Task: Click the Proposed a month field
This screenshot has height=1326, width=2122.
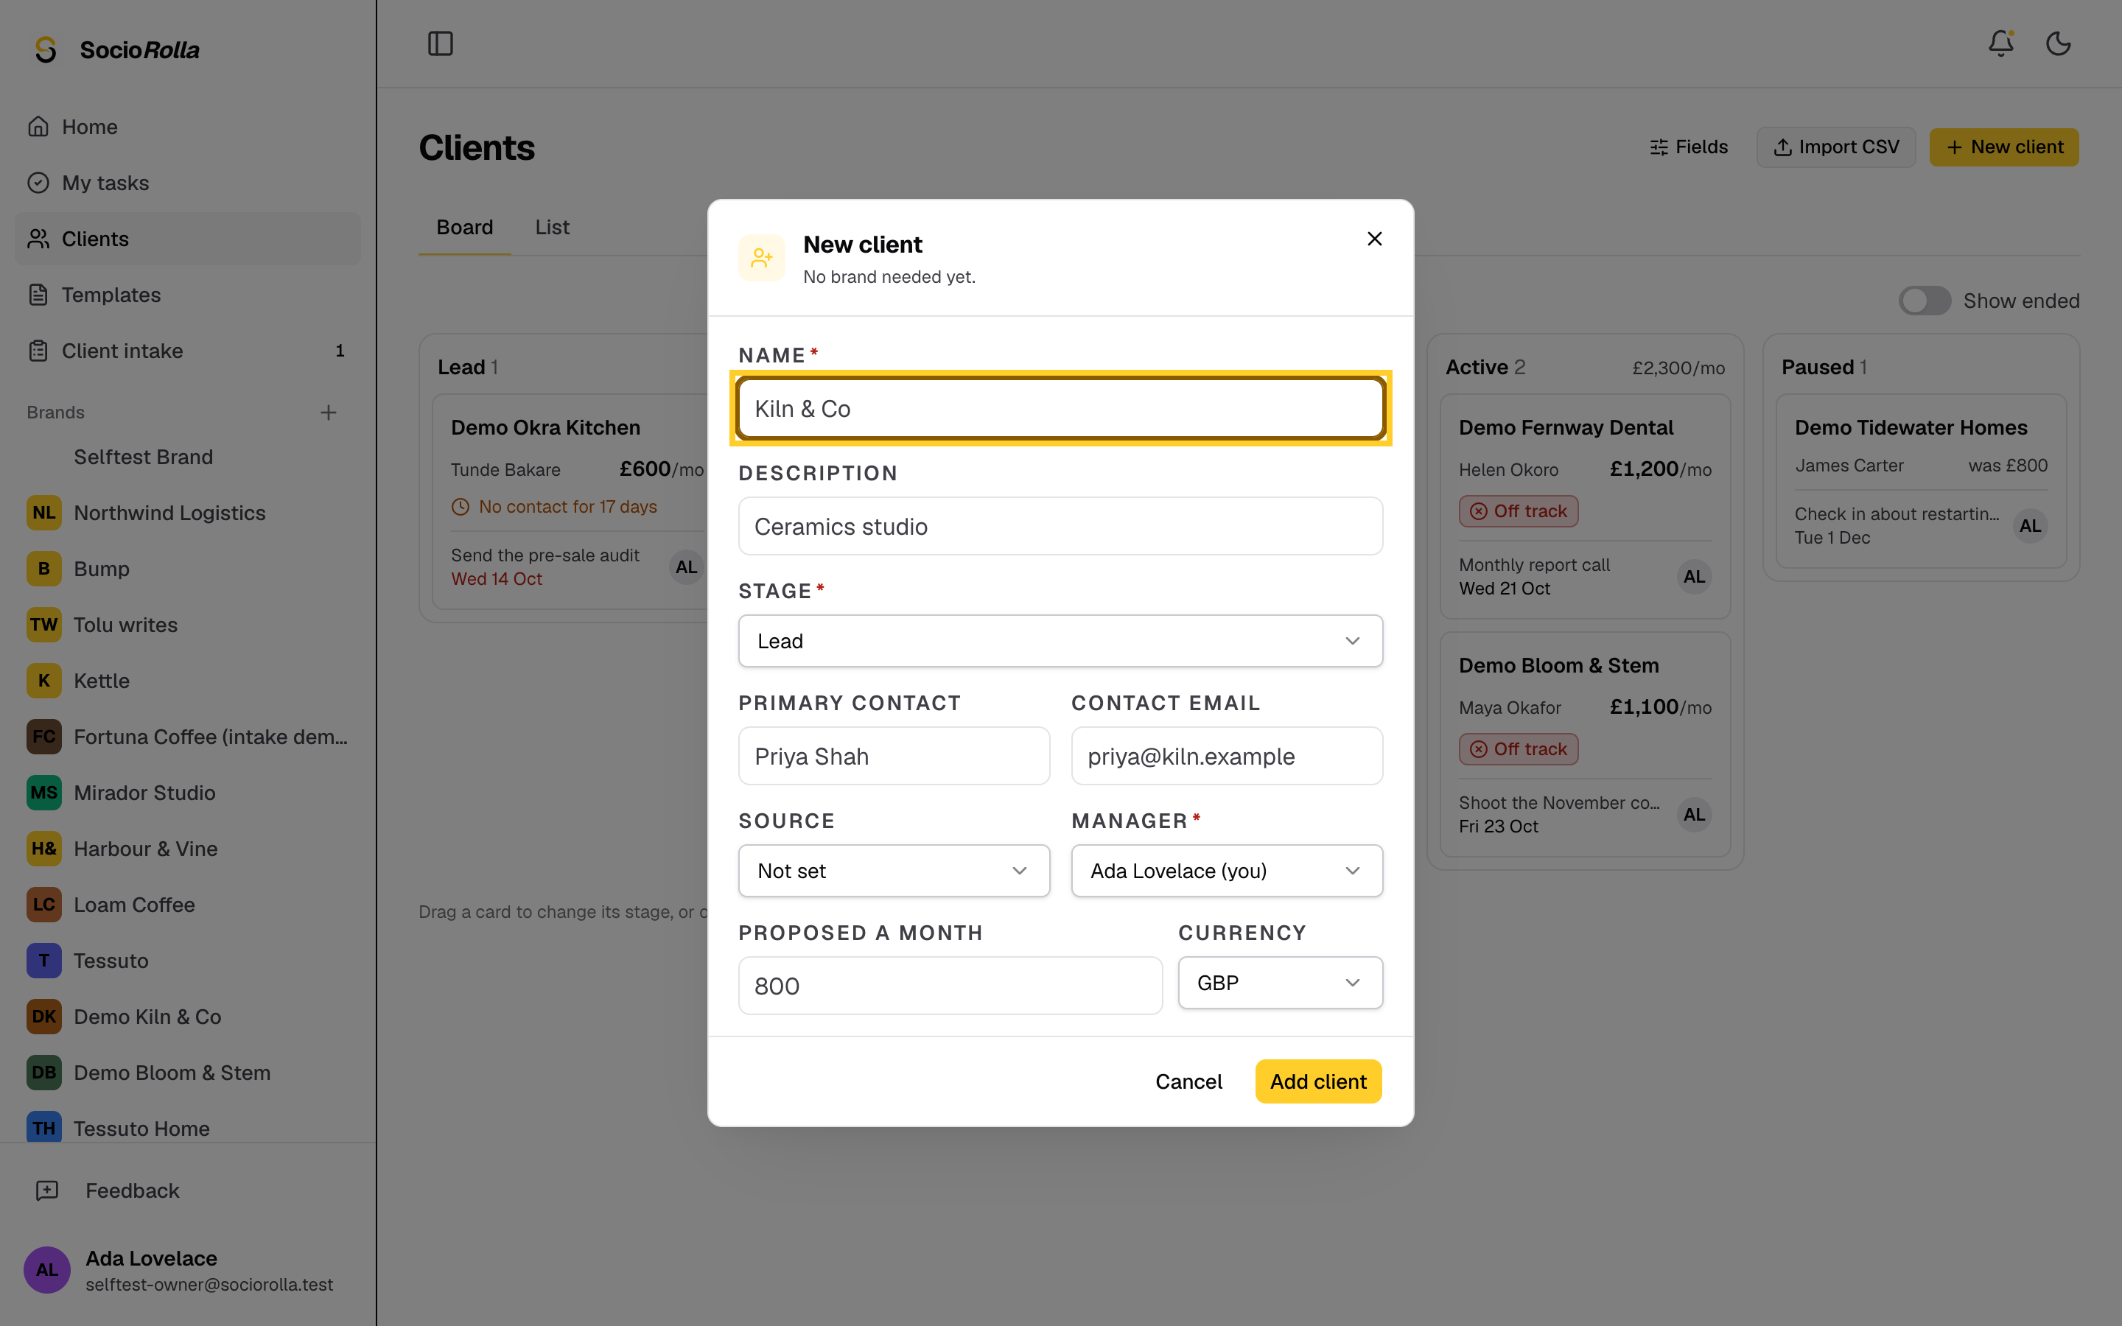Action: (950, 986)
